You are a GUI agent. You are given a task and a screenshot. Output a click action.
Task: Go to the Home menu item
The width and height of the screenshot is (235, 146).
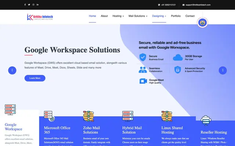click(x=92, y=16)
